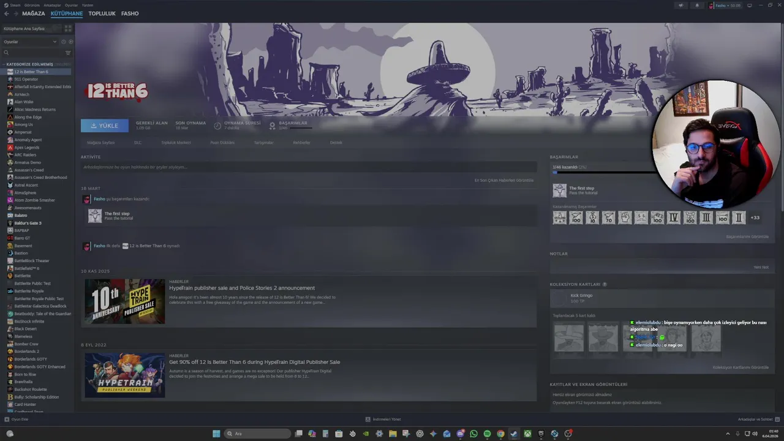Click The first step achievement icon in Başarımlar
Screen dimensions: 784x441
click(560, 190)
